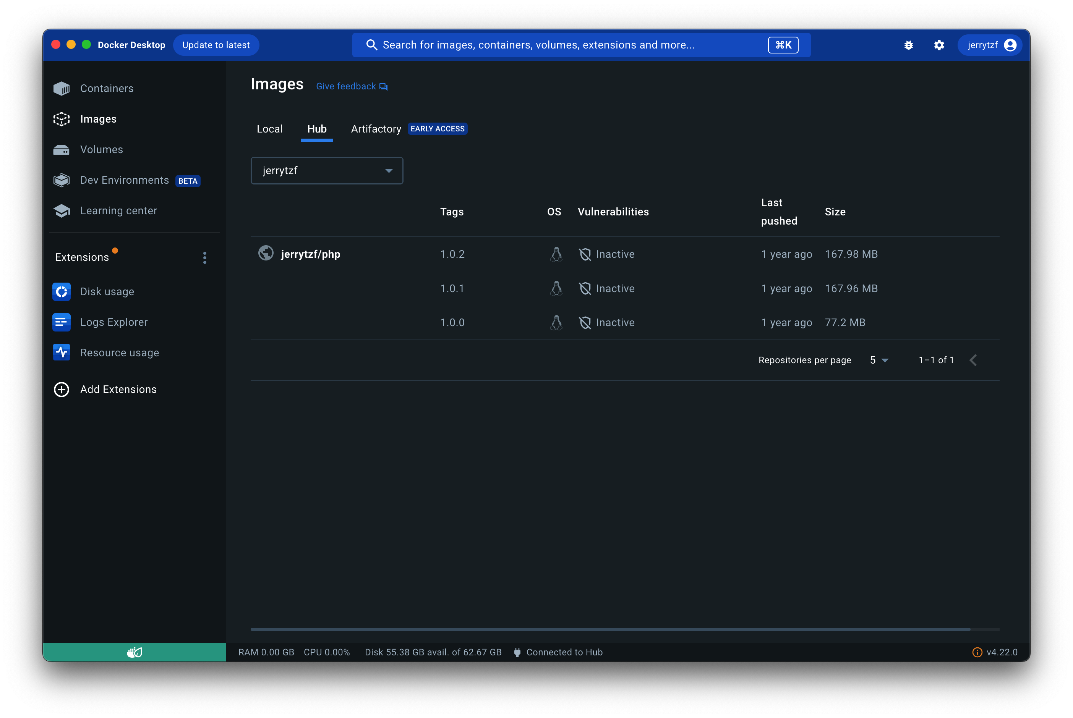The height and width of the screenshot is (718, 1073).
Task: Click the Last pushed column header
Action: [779, 212]
